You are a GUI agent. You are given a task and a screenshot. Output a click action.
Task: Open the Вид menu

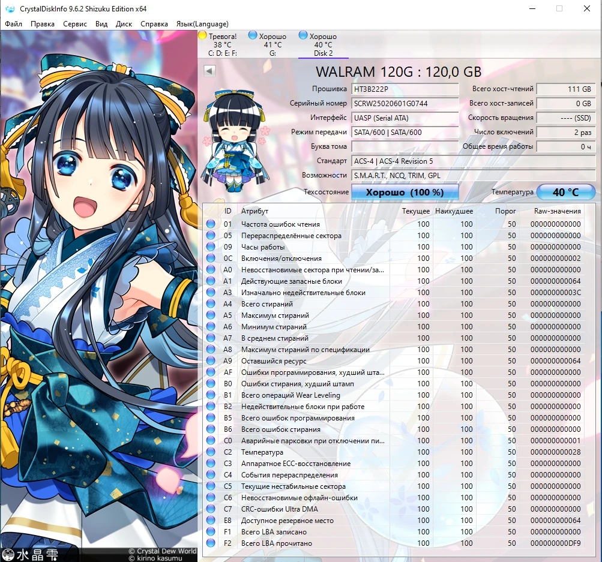101,24
